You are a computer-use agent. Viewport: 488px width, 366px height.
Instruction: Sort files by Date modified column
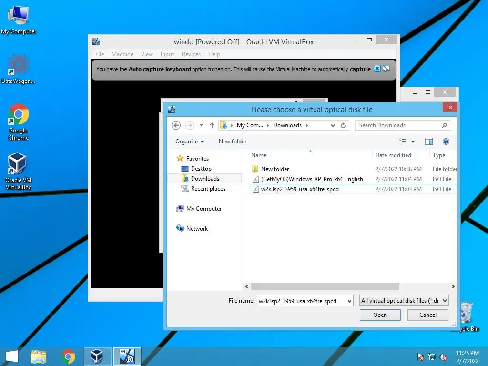click(x=393, y=155)
